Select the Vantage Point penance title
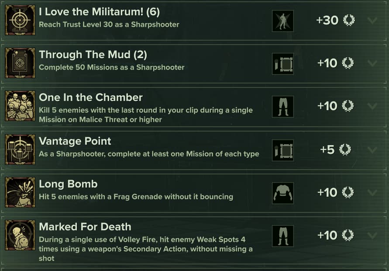The width and height of the screenshot is (389, 271). [x=75, y=141]
